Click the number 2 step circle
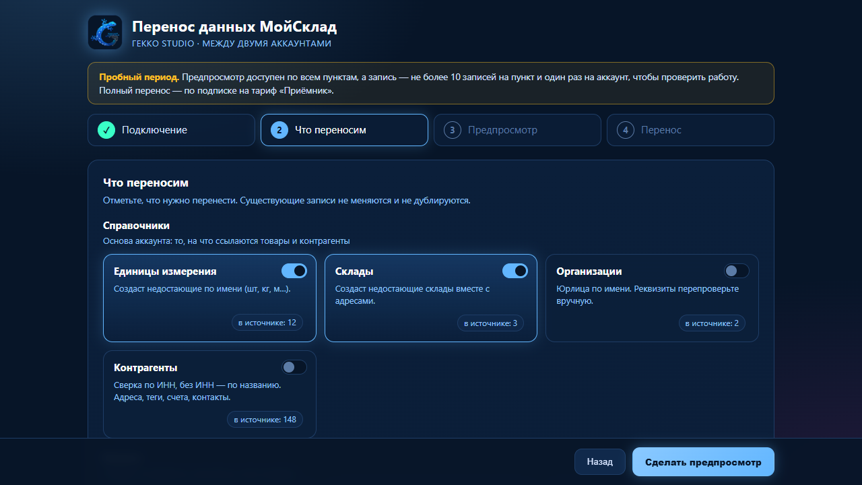 click(x=279, y=130)
